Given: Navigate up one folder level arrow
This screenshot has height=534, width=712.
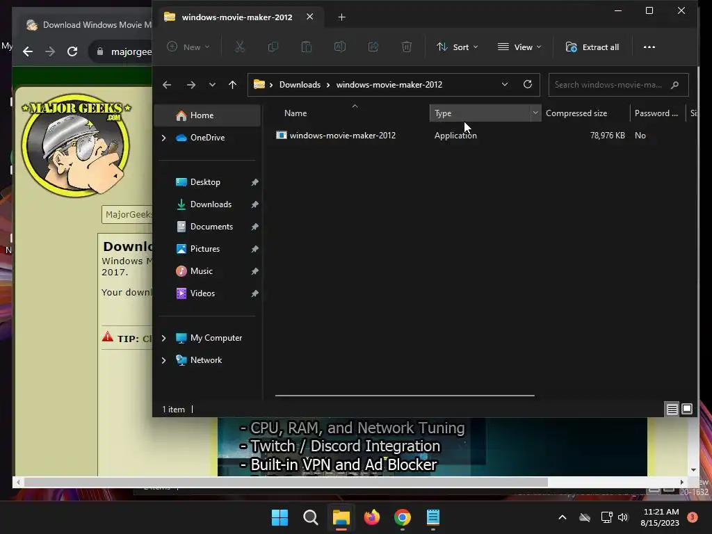Looking at the screenshot, I should click(232, 84).
